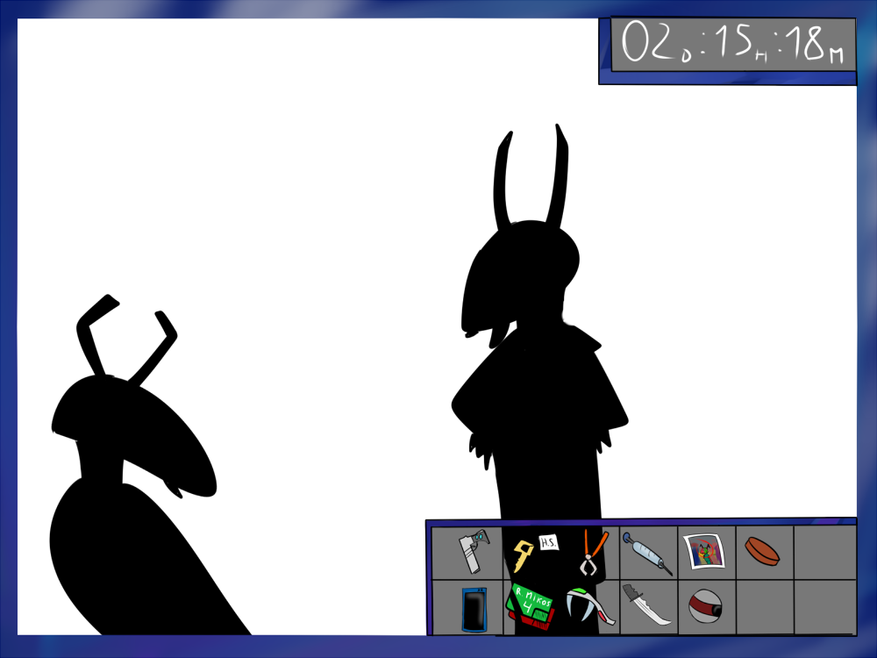Image resolution: width=877 pixels, height=658 pixels.
Task: Click the gray ball with red stripe
Action: coord(705,606)
